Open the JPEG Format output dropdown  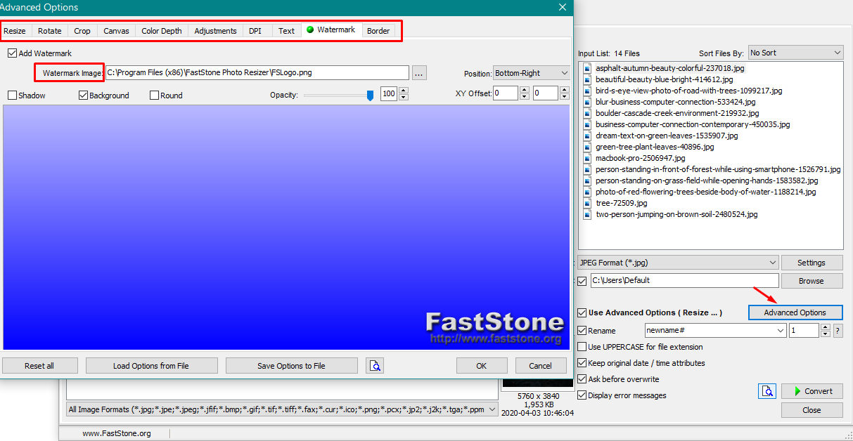[678, 263]
